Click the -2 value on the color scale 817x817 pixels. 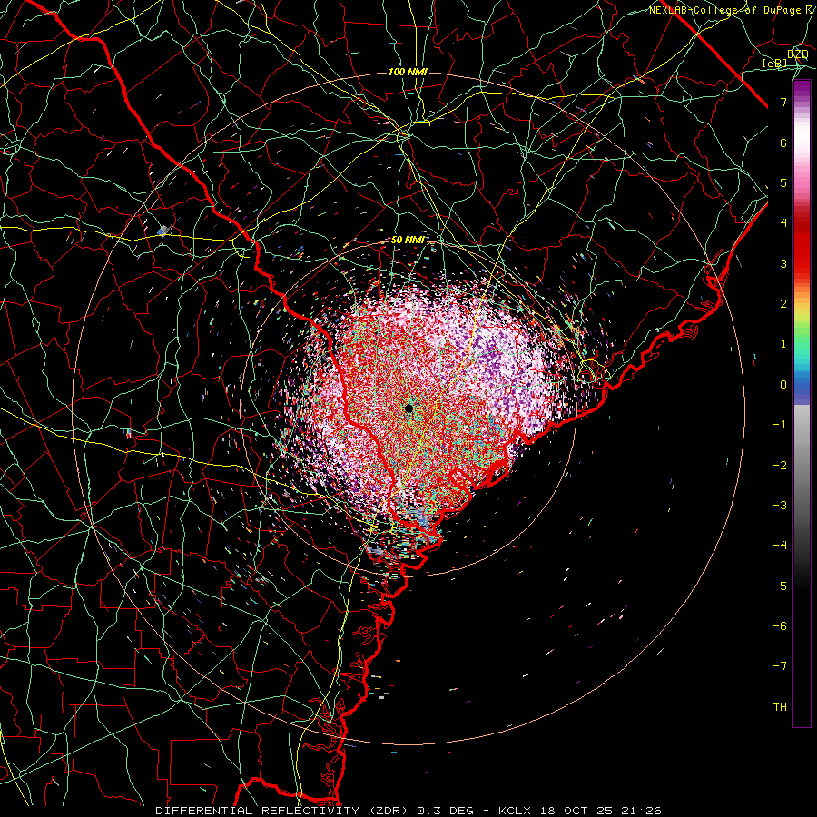(780, 466)
